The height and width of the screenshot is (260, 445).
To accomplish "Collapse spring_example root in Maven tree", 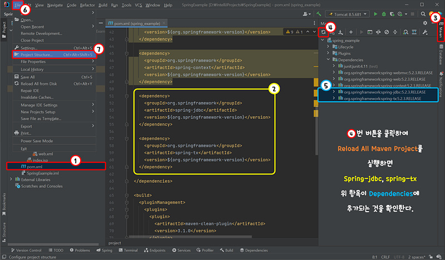I will tap(323, 40).
